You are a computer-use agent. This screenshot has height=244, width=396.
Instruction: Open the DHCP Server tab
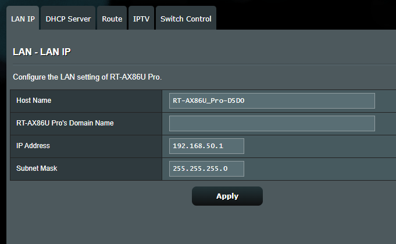pos(68,18)
